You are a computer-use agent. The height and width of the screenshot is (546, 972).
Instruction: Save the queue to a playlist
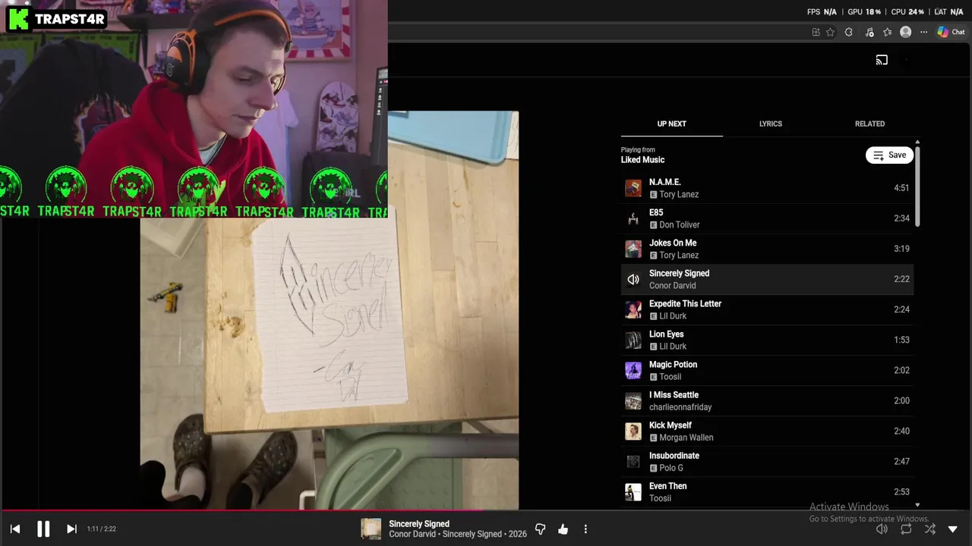(889, 155)
